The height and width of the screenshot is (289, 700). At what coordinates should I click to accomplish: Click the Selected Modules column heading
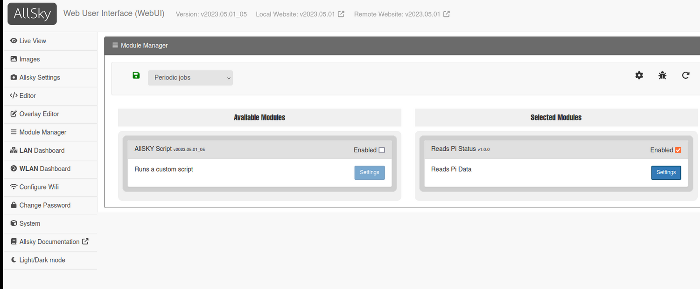click(x=556, y=117)
